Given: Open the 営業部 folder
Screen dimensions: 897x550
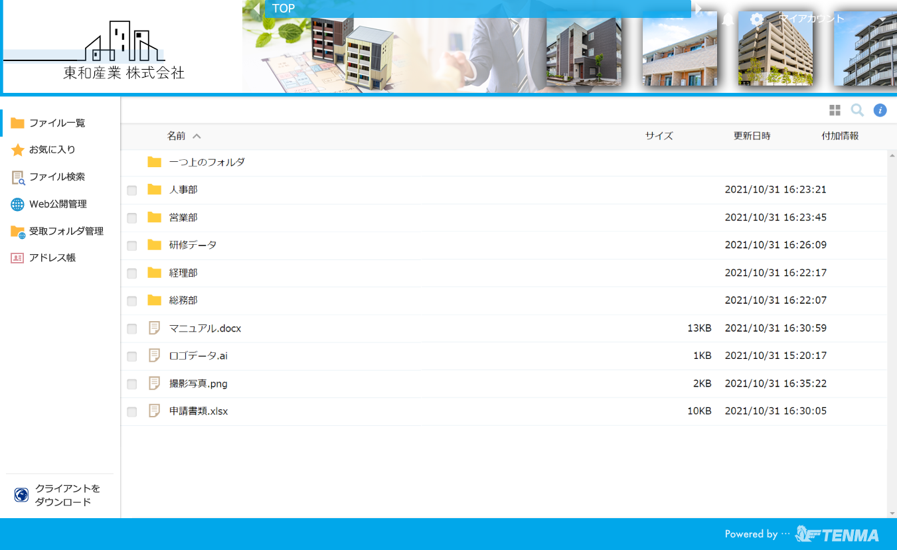Looking at the screenshot, I should tap(183, 218).
